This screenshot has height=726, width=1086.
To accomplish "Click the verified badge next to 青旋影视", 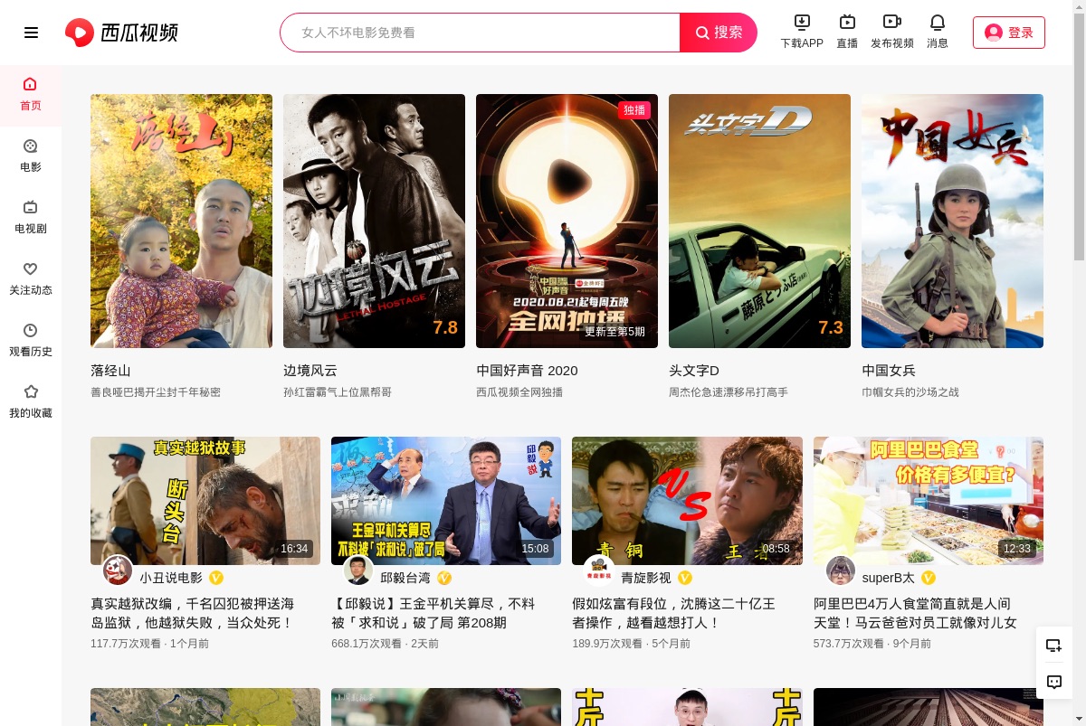I will (x=685, y=578).
